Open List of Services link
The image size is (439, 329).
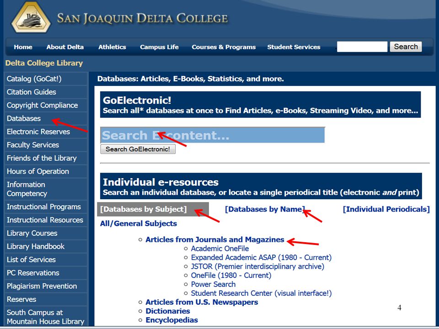(x=31, y=260)
